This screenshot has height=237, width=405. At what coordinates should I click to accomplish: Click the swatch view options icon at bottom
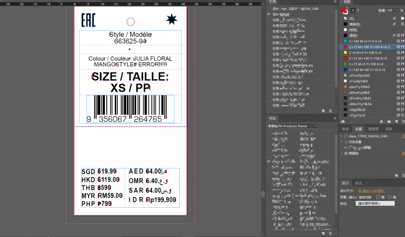[382, 121]
